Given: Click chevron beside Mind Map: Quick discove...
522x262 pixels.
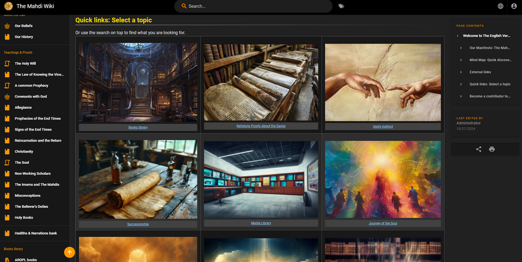Looking at the screenshot, I should [x=461, y=60].
